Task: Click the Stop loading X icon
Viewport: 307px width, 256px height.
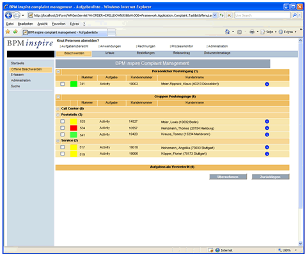Action: (x=229, y=15)
